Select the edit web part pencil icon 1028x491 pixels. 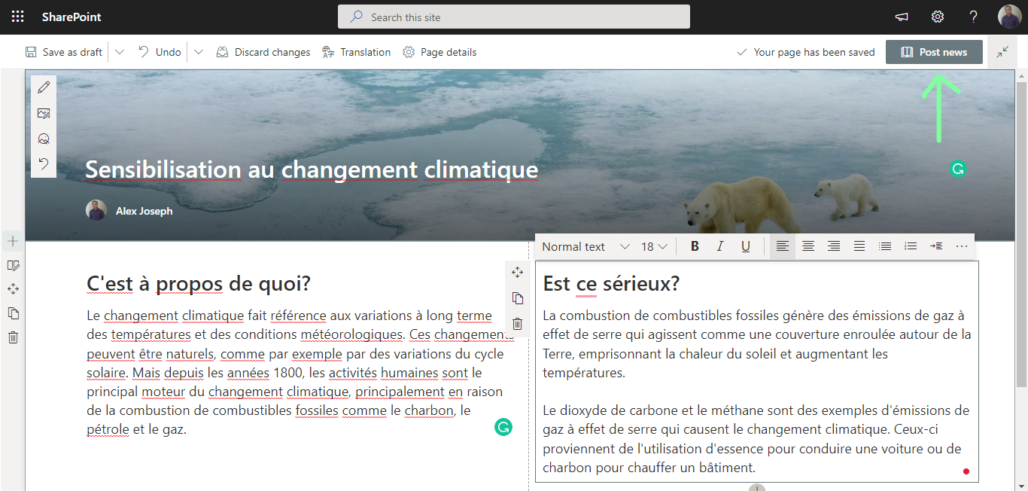43,87
